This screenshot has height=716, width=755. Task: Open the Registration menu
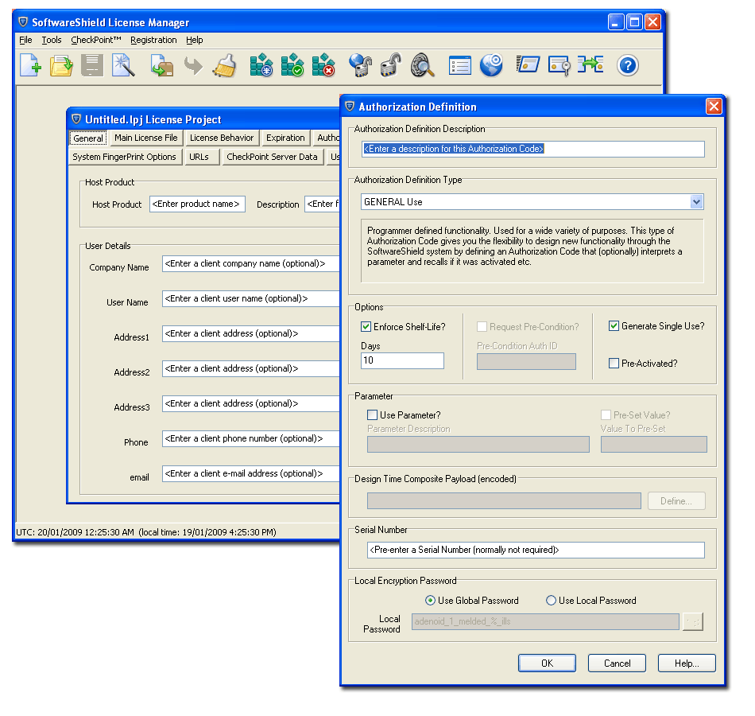click(x=153, y=40)
